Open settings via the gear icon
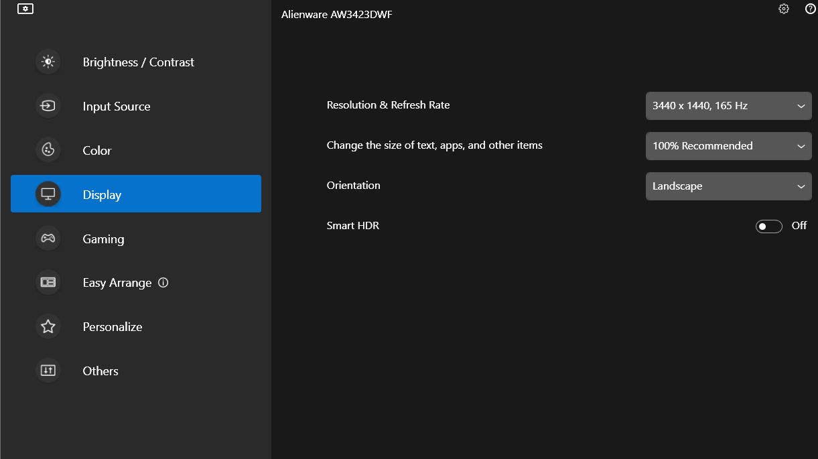The height and width of the screenshot is (459, 818). coord(784,9)
